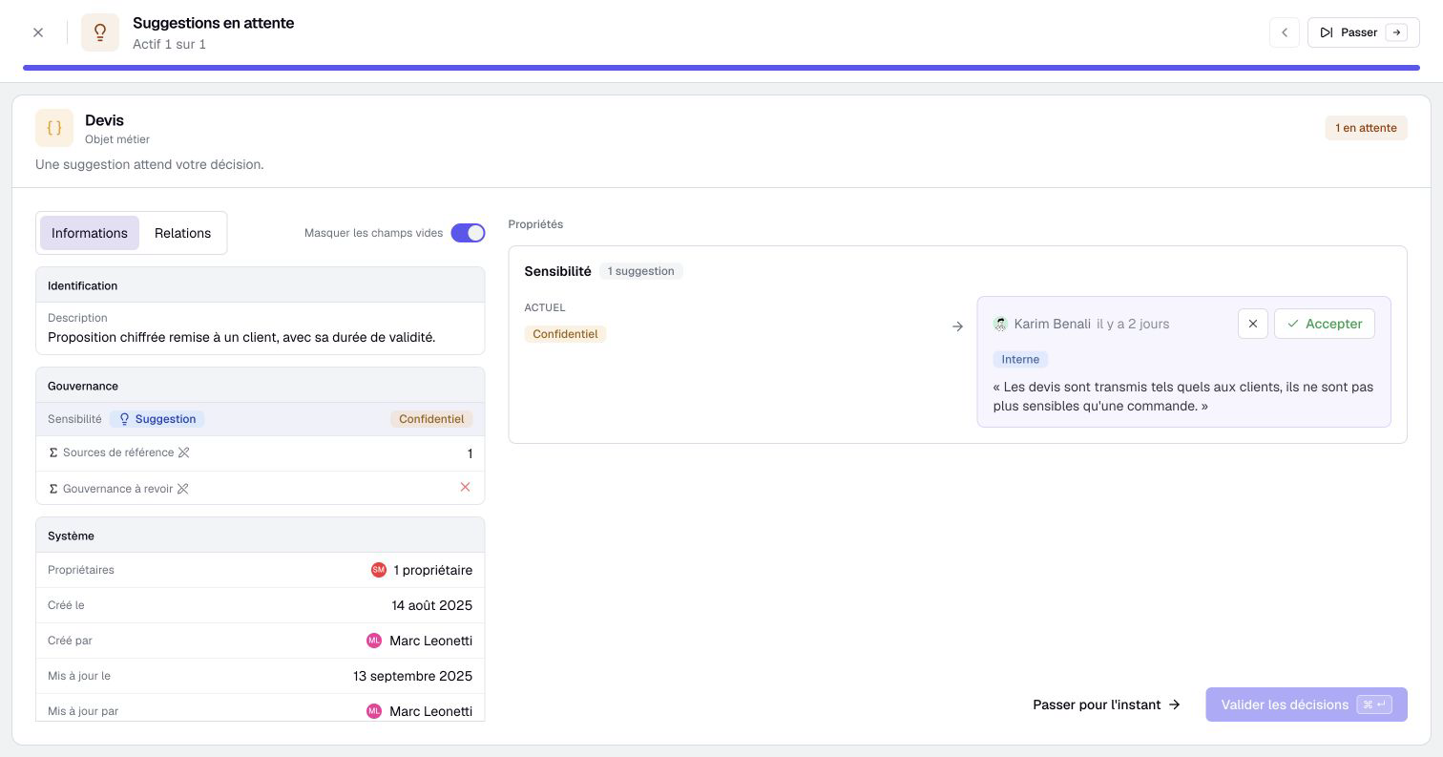Accept Karim Benali's suggestion
The image size is (1443, 757).
pyautogui.click(x=1325, y=324)
